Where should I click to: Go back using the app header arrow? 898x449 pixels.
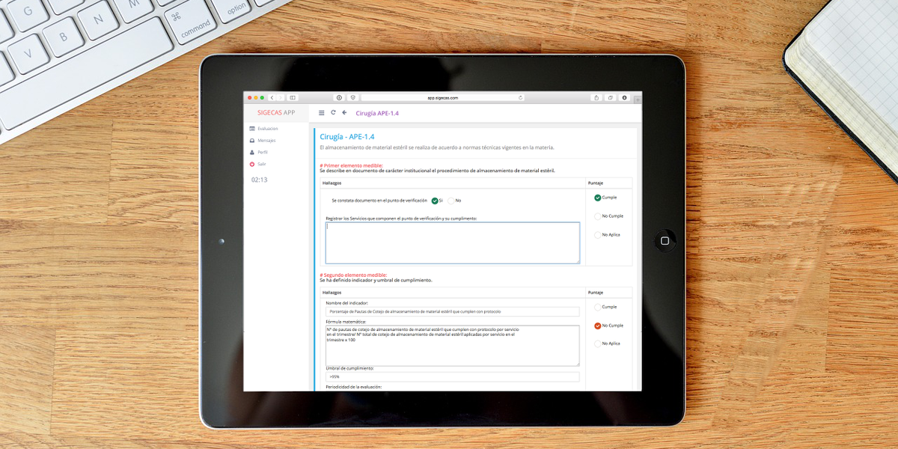click(344, 113)
